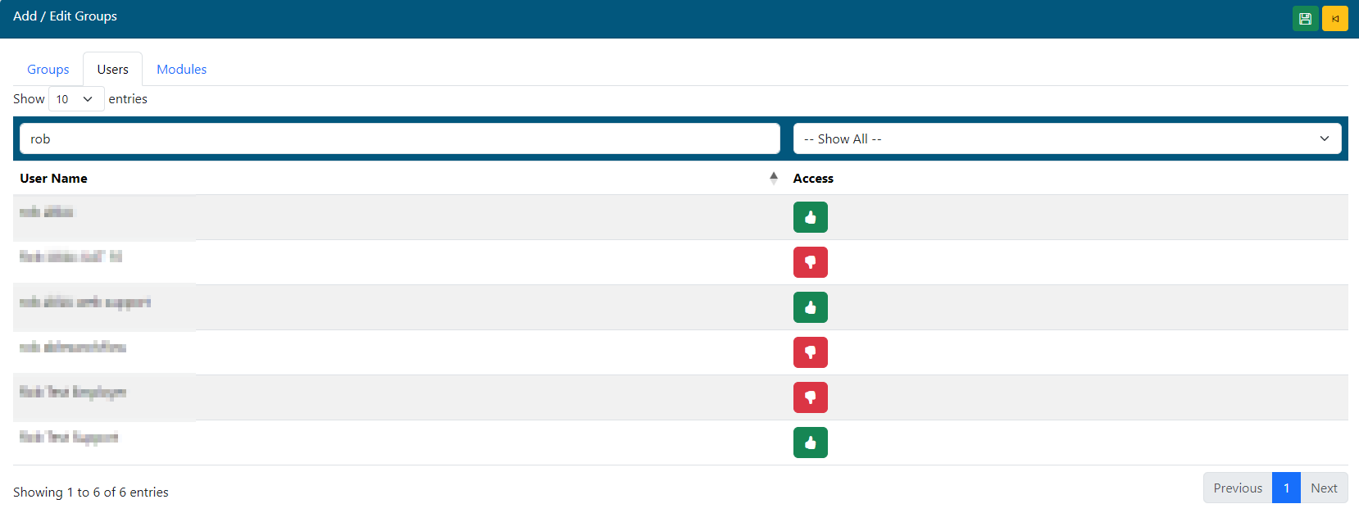Open the entries-per-page dropdown showing 10
1359x513 pixels.
75,99
